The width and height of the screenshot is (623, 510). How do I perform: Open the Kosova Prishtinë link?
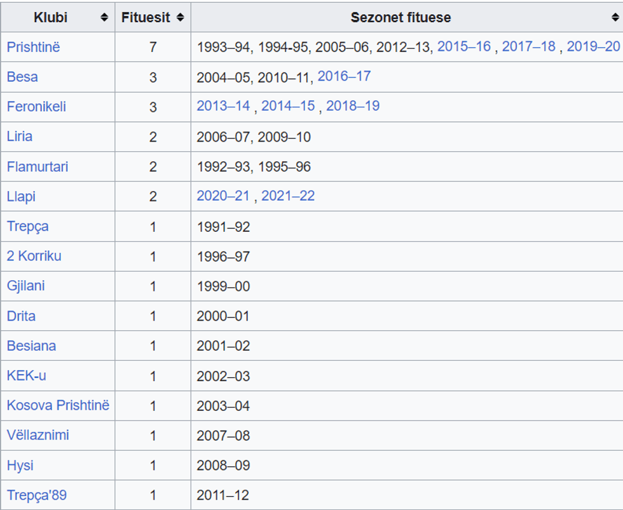point(58,405)
